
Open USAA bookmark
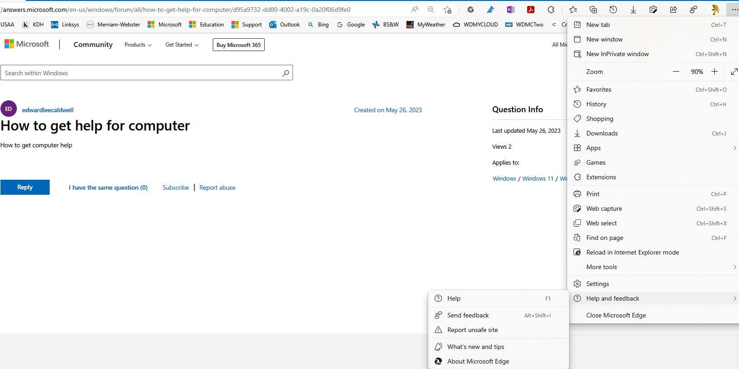click(x=7, y=25)
